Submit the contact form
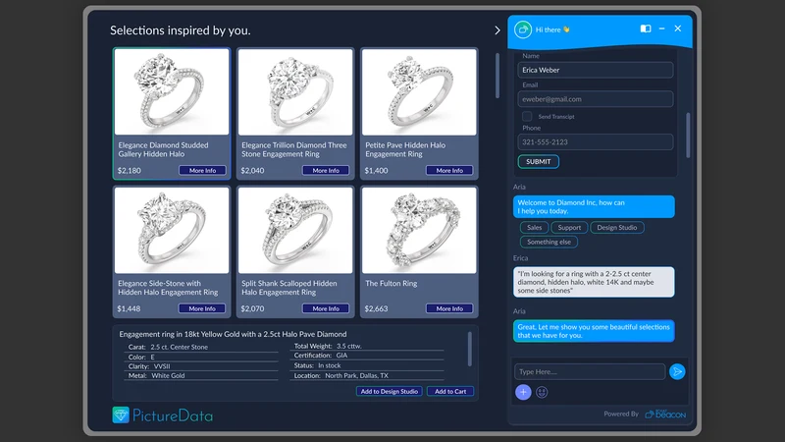Image resolution: width=785 pixels, height=442 pixels. pos(538,161)
